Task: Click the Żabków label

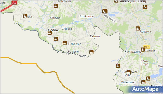Action: tap(95, 36)
